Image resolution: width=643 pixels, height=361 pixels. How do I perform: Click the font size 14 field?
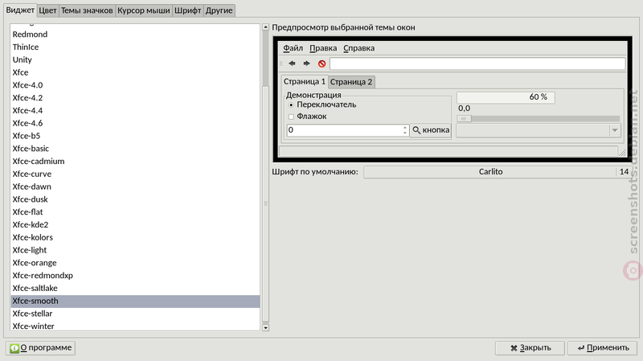[x=624, y=172]
